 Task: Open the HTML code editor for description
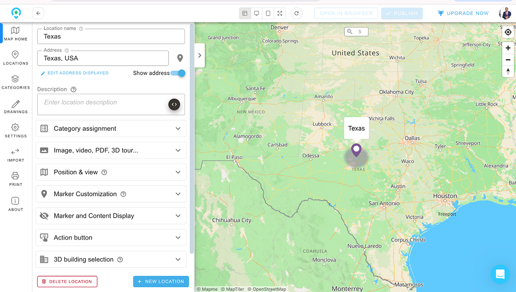pos(174,104)
